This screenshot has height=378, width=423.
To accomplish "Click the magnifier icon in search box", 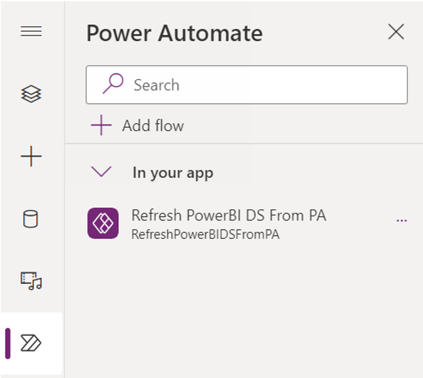I will (x=112, y=84).
